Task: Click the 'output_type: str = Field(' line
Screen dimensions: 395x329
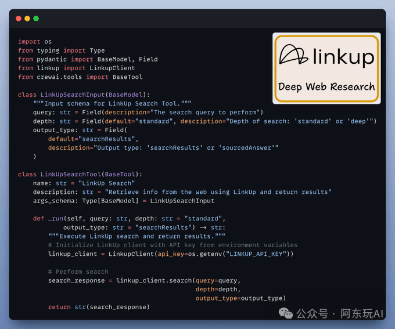Action: [80, 130]
